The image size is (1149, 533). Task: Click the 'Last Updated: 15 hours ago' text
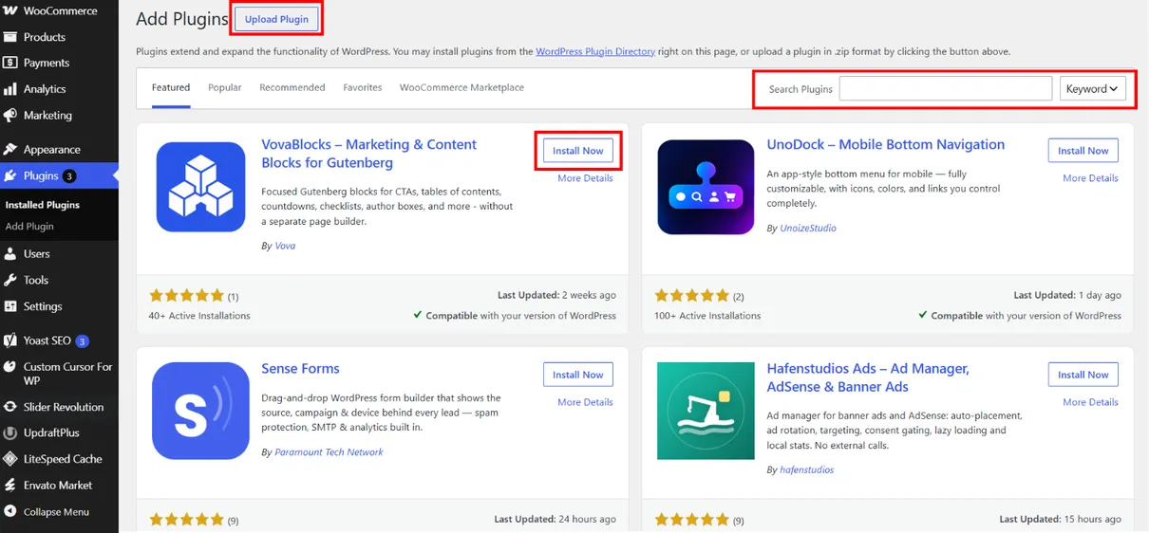point(1061,520)
